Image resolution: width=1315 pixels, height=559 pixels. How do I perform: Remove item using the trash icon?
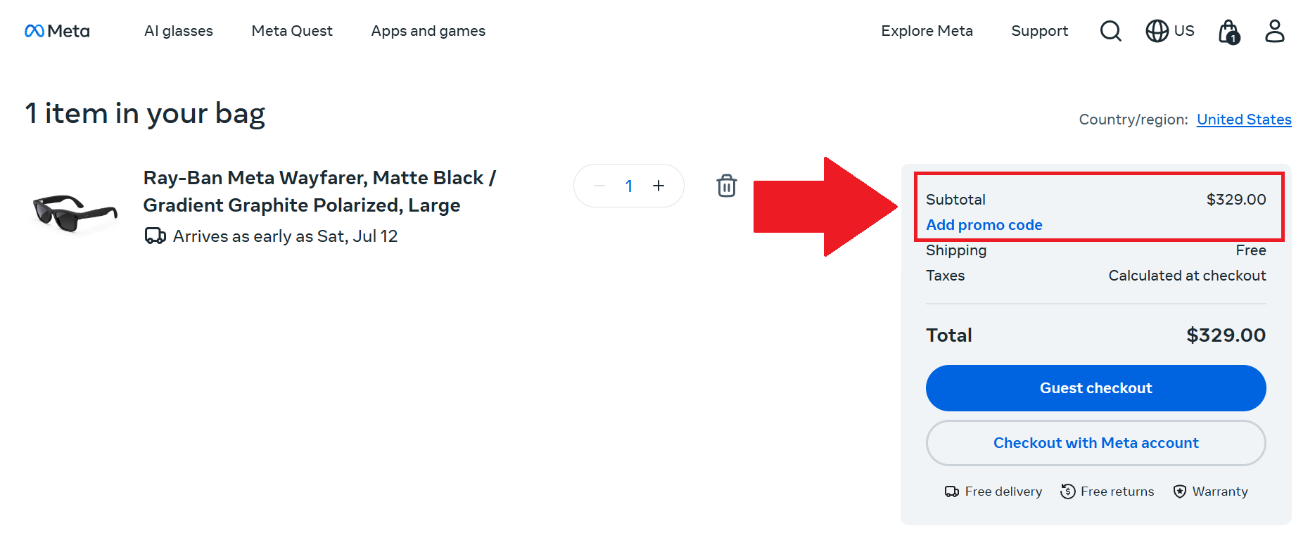[x=726, y=186]
